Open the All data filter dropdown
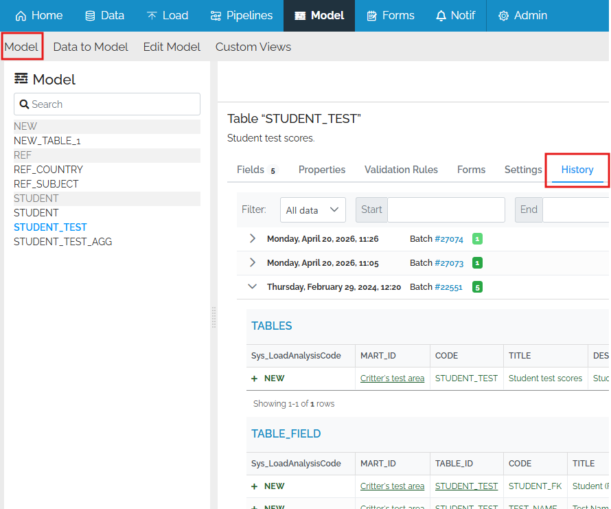611x509 pixels. pyautogui.click(x=312, y=210)
